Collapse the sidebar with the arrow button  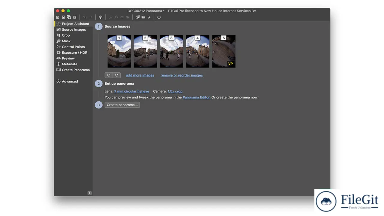[x=89, y=193]
